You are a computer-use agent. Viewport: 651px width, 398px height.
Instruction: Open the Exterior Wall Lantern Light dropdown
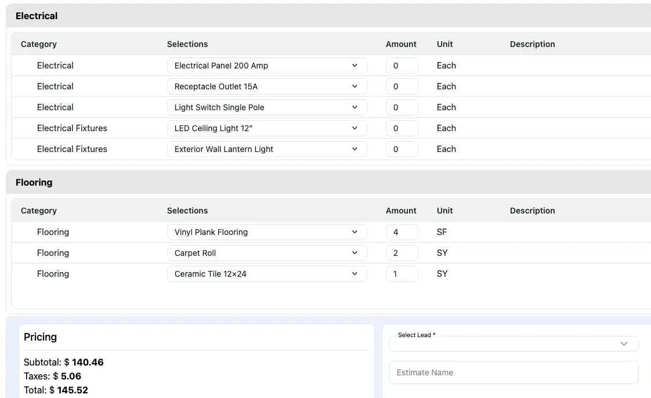pyautogui.click(x=267, y=149)
